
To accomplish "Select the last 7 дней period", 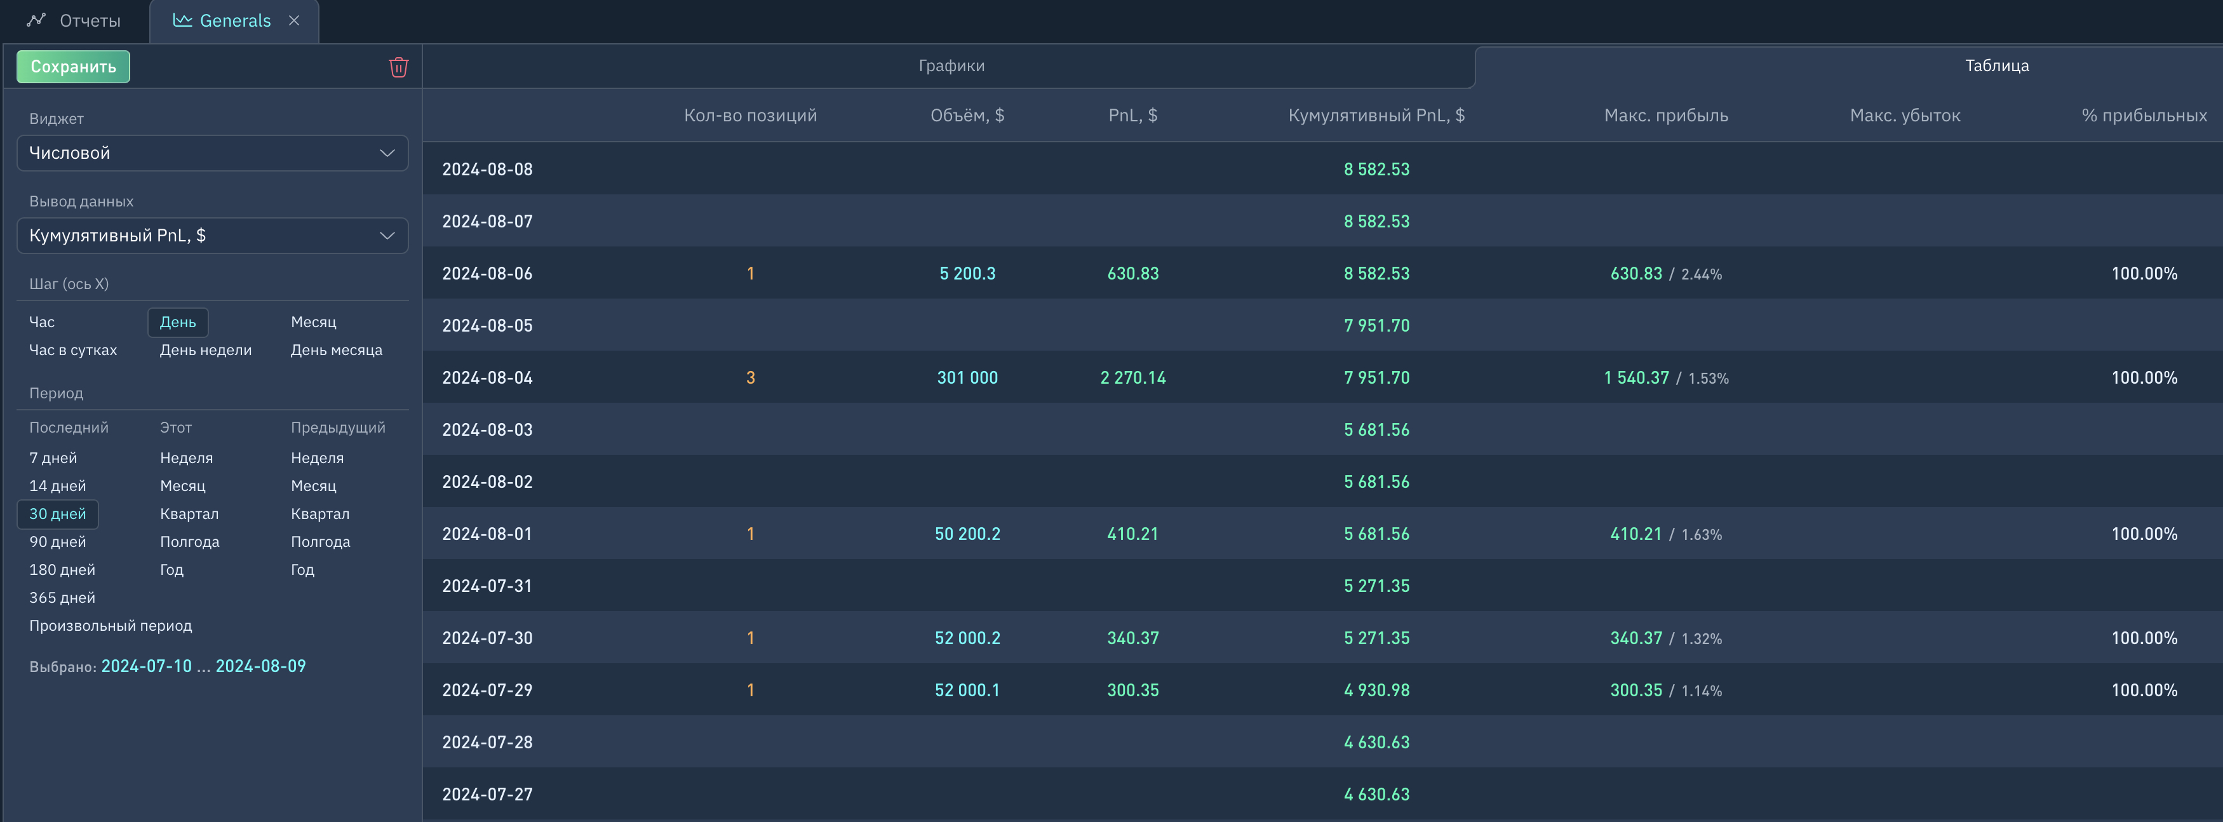I will (53, 457).
